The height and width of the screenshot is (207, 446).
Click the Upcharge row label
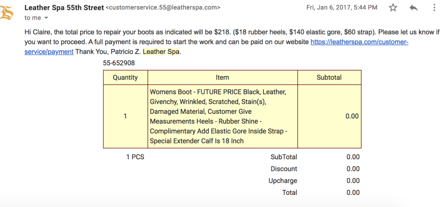tap(283, 181)
